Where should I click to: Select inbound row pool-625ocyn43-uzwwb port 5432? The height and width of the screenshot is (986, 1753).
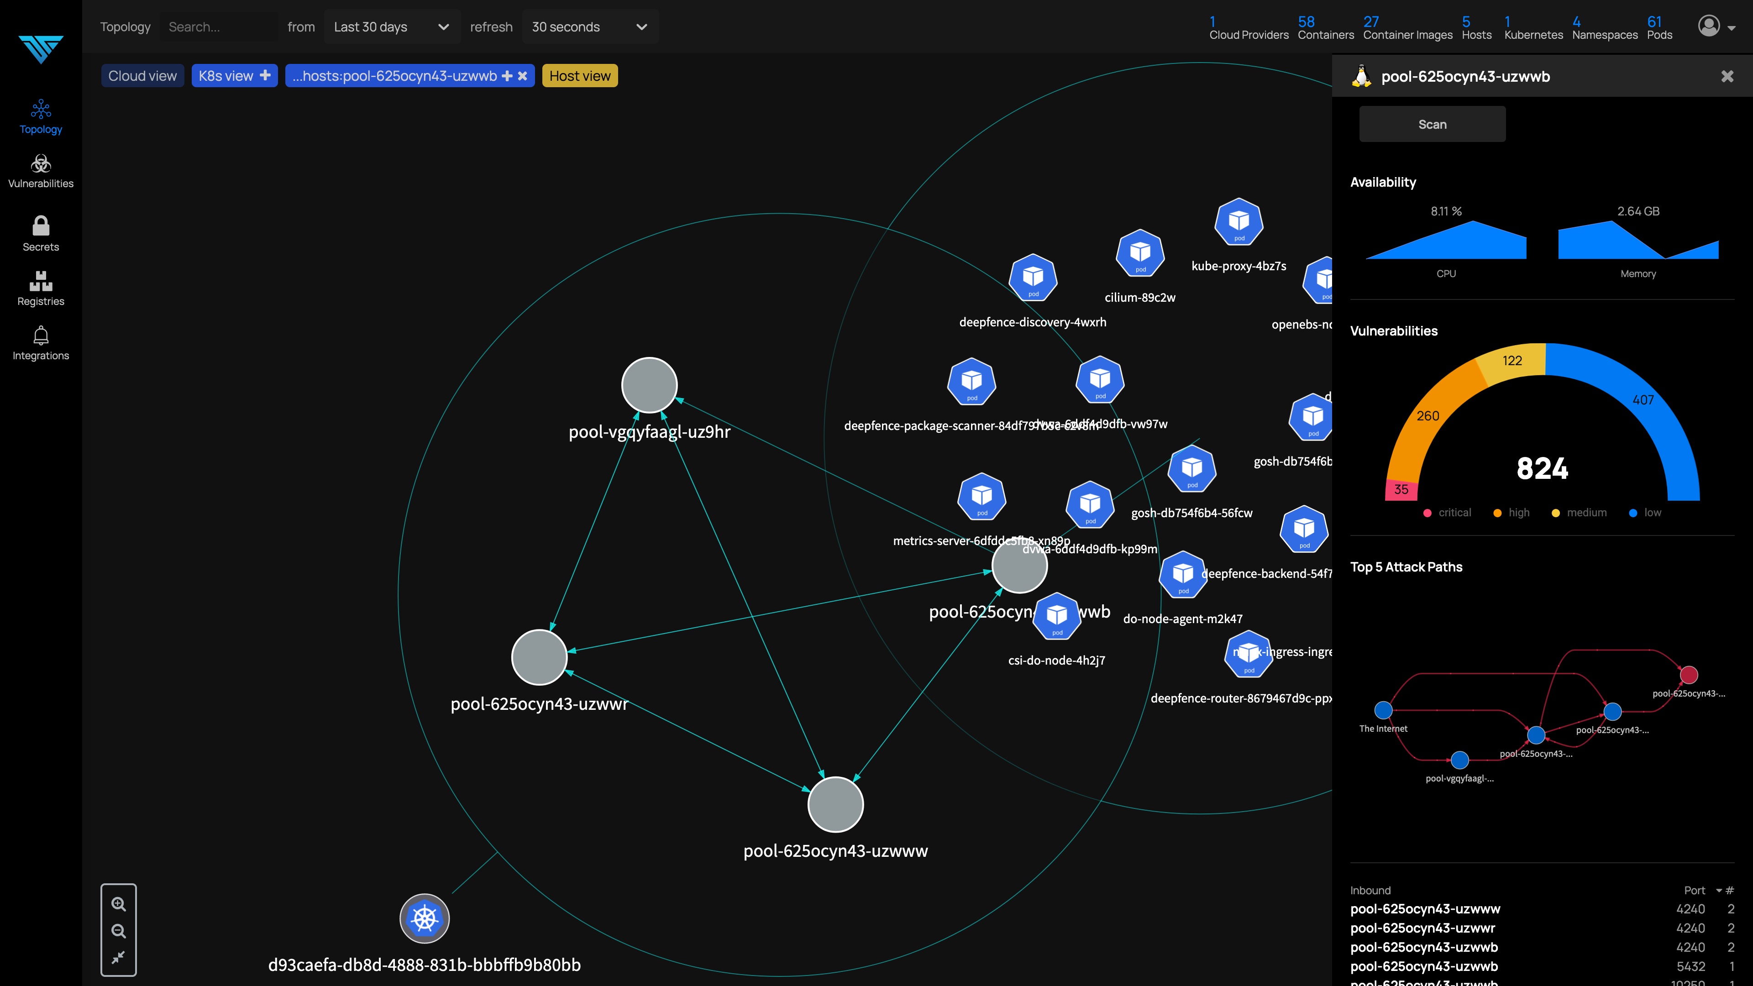1542,966
